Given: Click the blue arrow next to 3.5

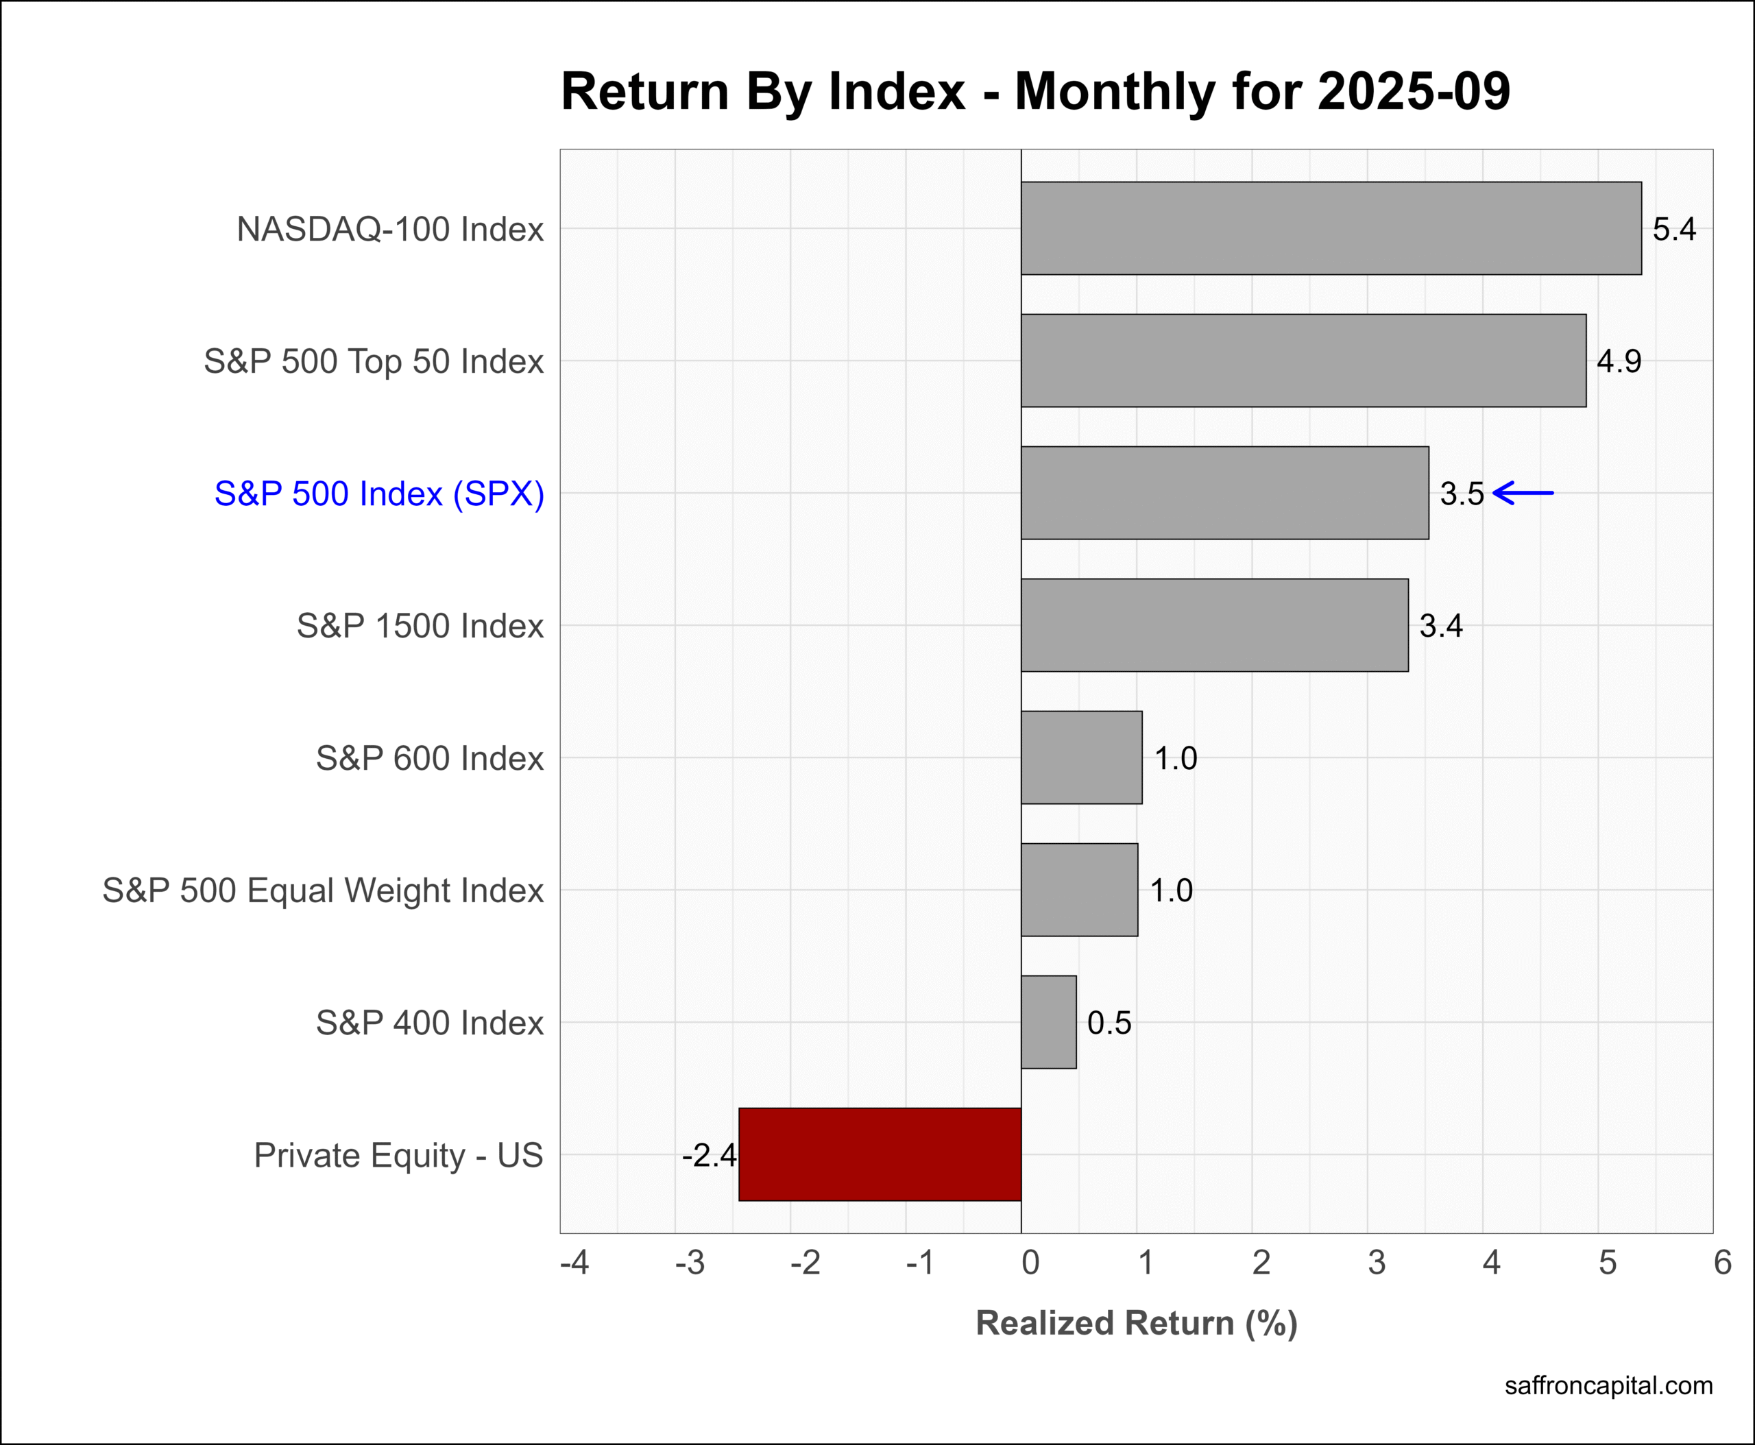Looking at the screenshot, I should click(1523, 494).
